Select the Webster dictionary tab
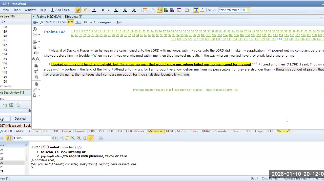This screenshot has height=182, width=324. click(282, 131)
